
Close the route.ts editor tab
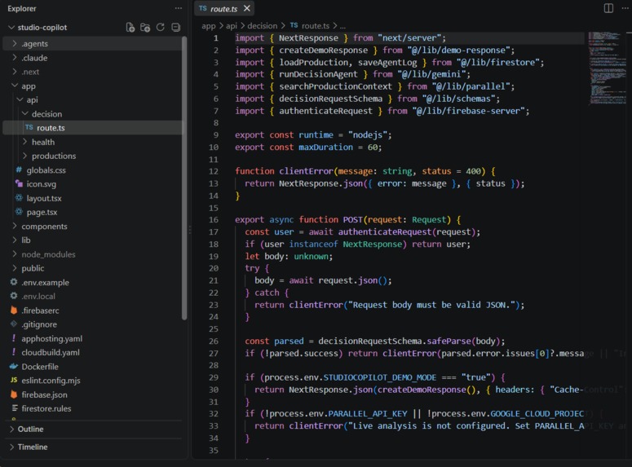click(x=247, y=8)
